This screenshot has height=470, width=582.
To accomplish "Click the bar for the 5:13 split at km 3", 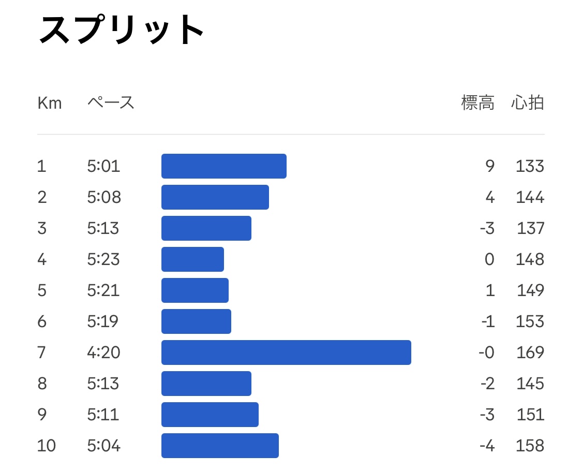I will coord(206,228).
